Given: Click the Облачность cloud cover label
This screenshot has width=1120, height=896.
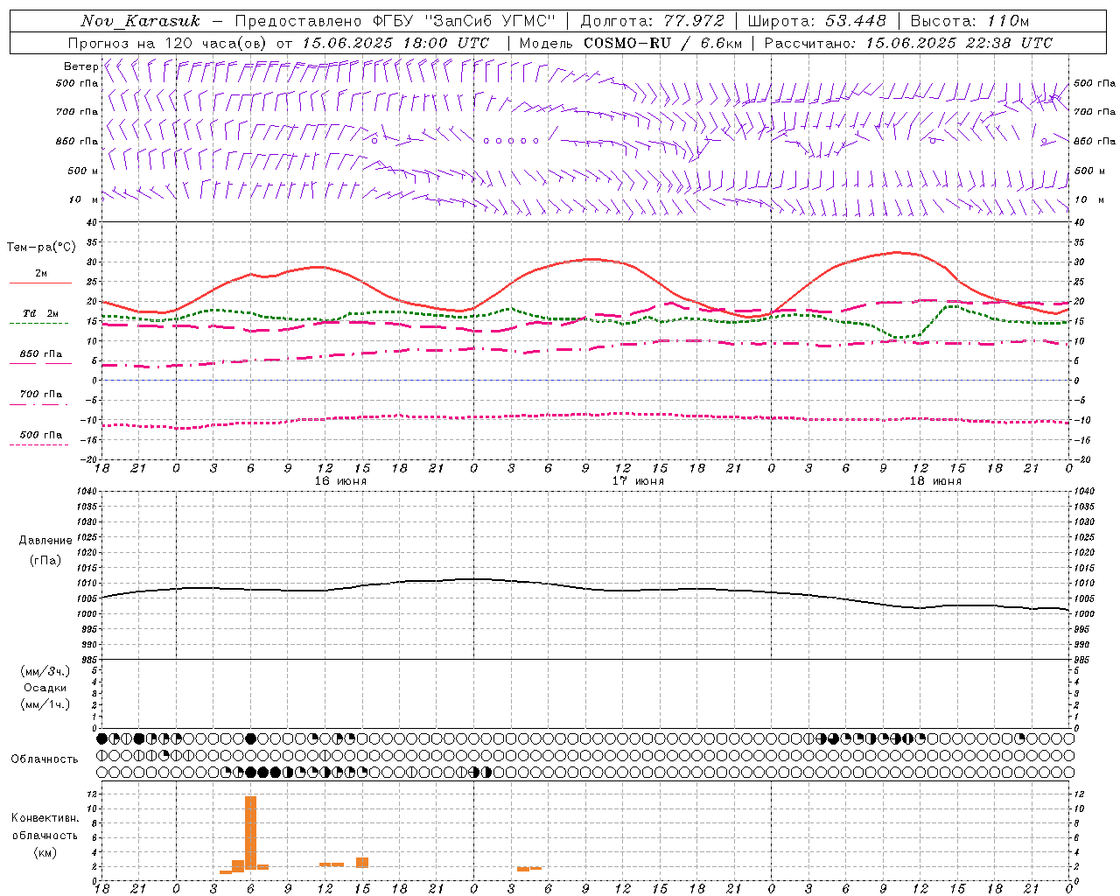Looking at the screenshot, I should pyautogui.click(x=45, y=759).
